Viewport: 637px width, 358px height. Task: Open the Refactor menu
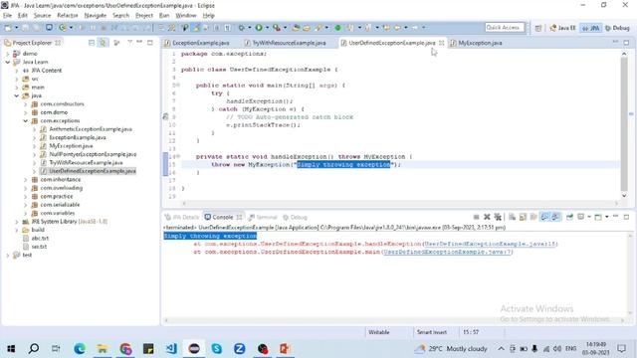68,16
